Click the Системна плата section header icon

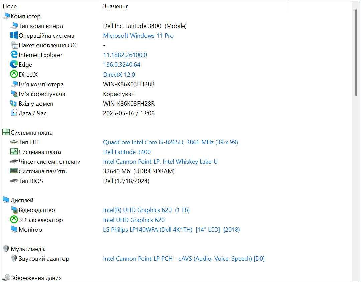pos(6,132)
